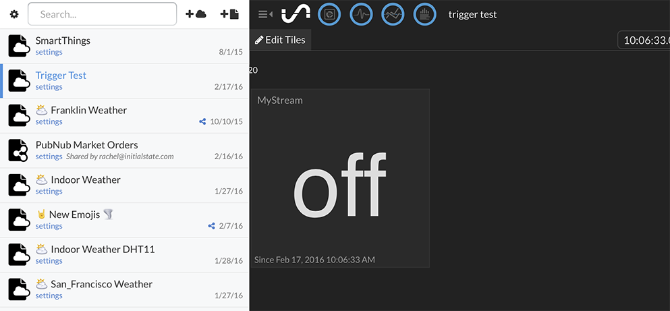Viewport: 670px width, 311px height.
Task: Open settings link under Indoor Weather DHT11
Action: coord(49,261)
